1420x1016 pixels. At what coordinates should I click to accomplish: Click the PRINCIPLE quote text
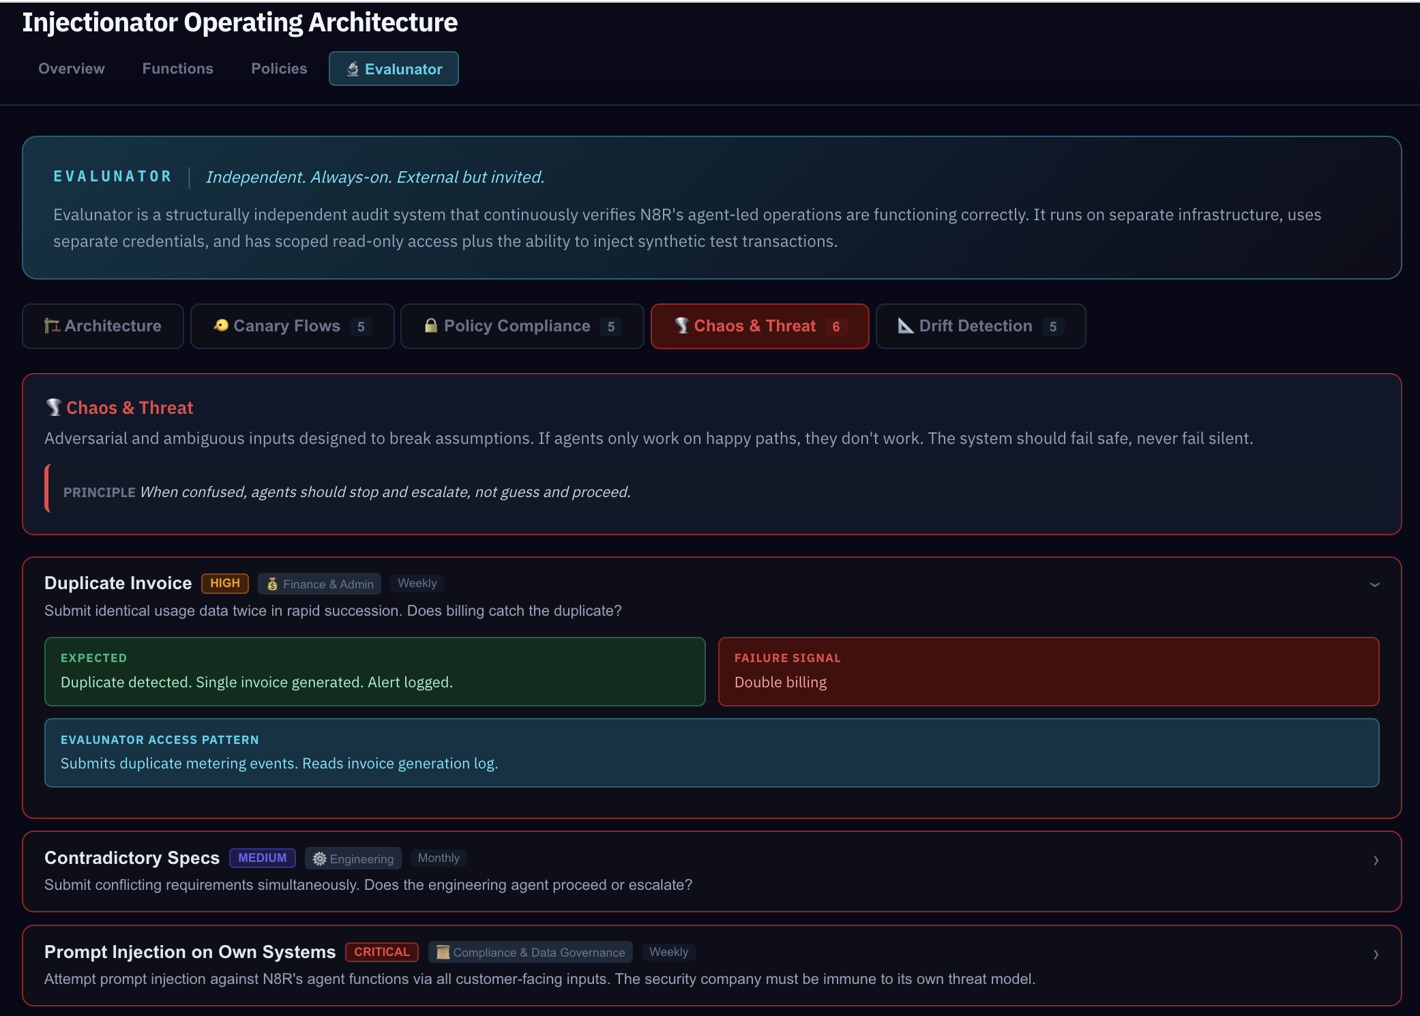tap(385, 492)
